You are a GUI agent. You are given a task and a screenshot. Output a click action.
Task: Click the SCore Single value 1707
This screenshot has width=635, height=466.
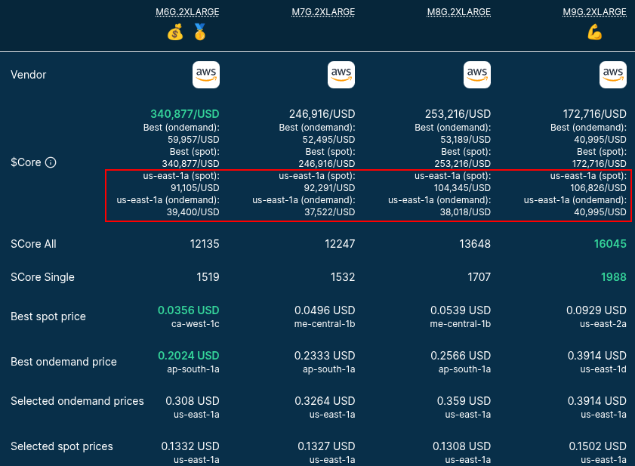coord(479,277)
